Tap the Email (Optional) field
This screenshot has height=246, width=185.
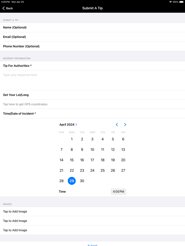pyautogui.click(x=92, y=37)
